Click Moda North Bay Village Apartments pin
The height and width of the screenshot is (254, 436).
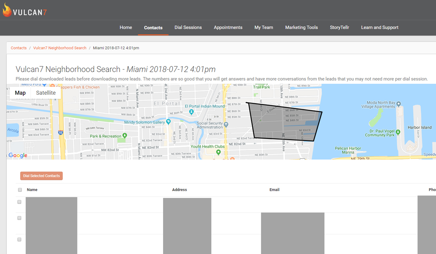click(399, 105)
